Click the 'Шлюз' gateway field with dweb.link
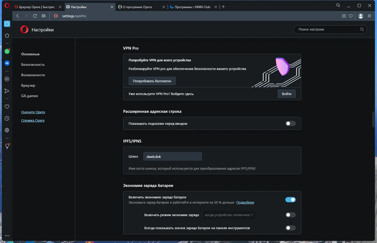The width and height of the screenshot is (377, 243). click(172, 157)
